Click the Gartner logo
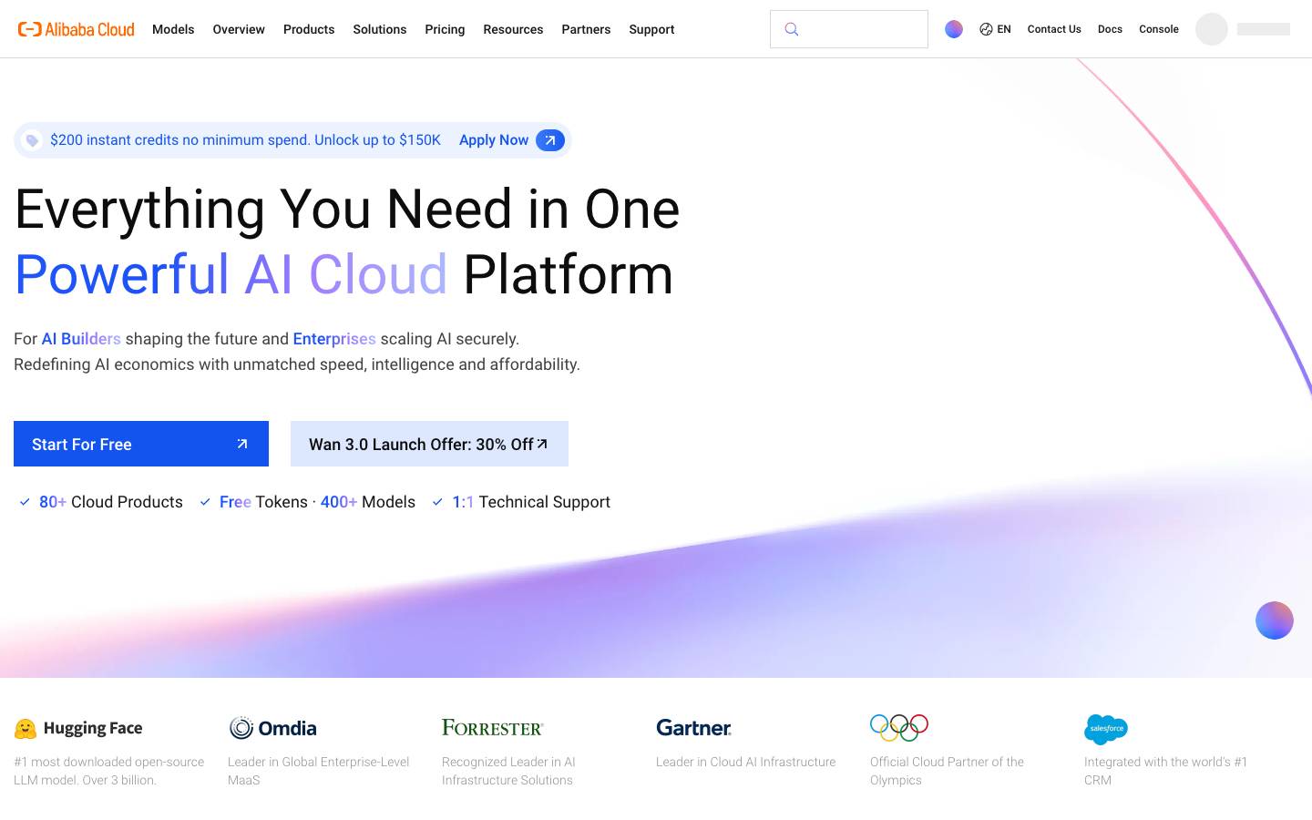Viewport: 1312px width, 820px height. [x=693, y=728]
